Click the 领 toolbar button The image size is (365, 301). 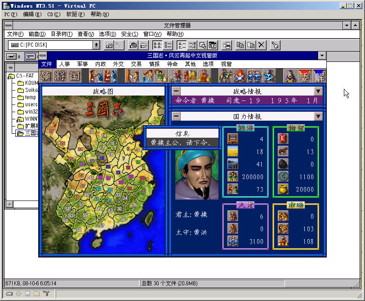point(47,75)
